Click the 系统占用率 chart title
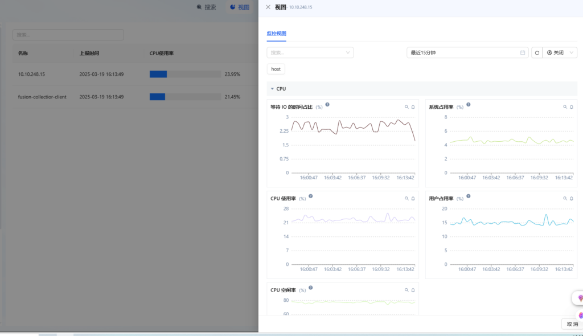Viewport: 583px width, 336px height. (441, 107)
